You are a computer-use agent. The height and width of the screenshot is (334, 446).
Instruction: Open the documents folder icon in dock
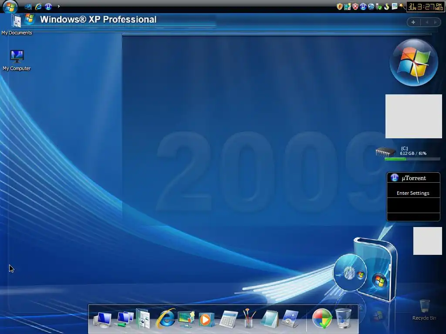[144, 318]
